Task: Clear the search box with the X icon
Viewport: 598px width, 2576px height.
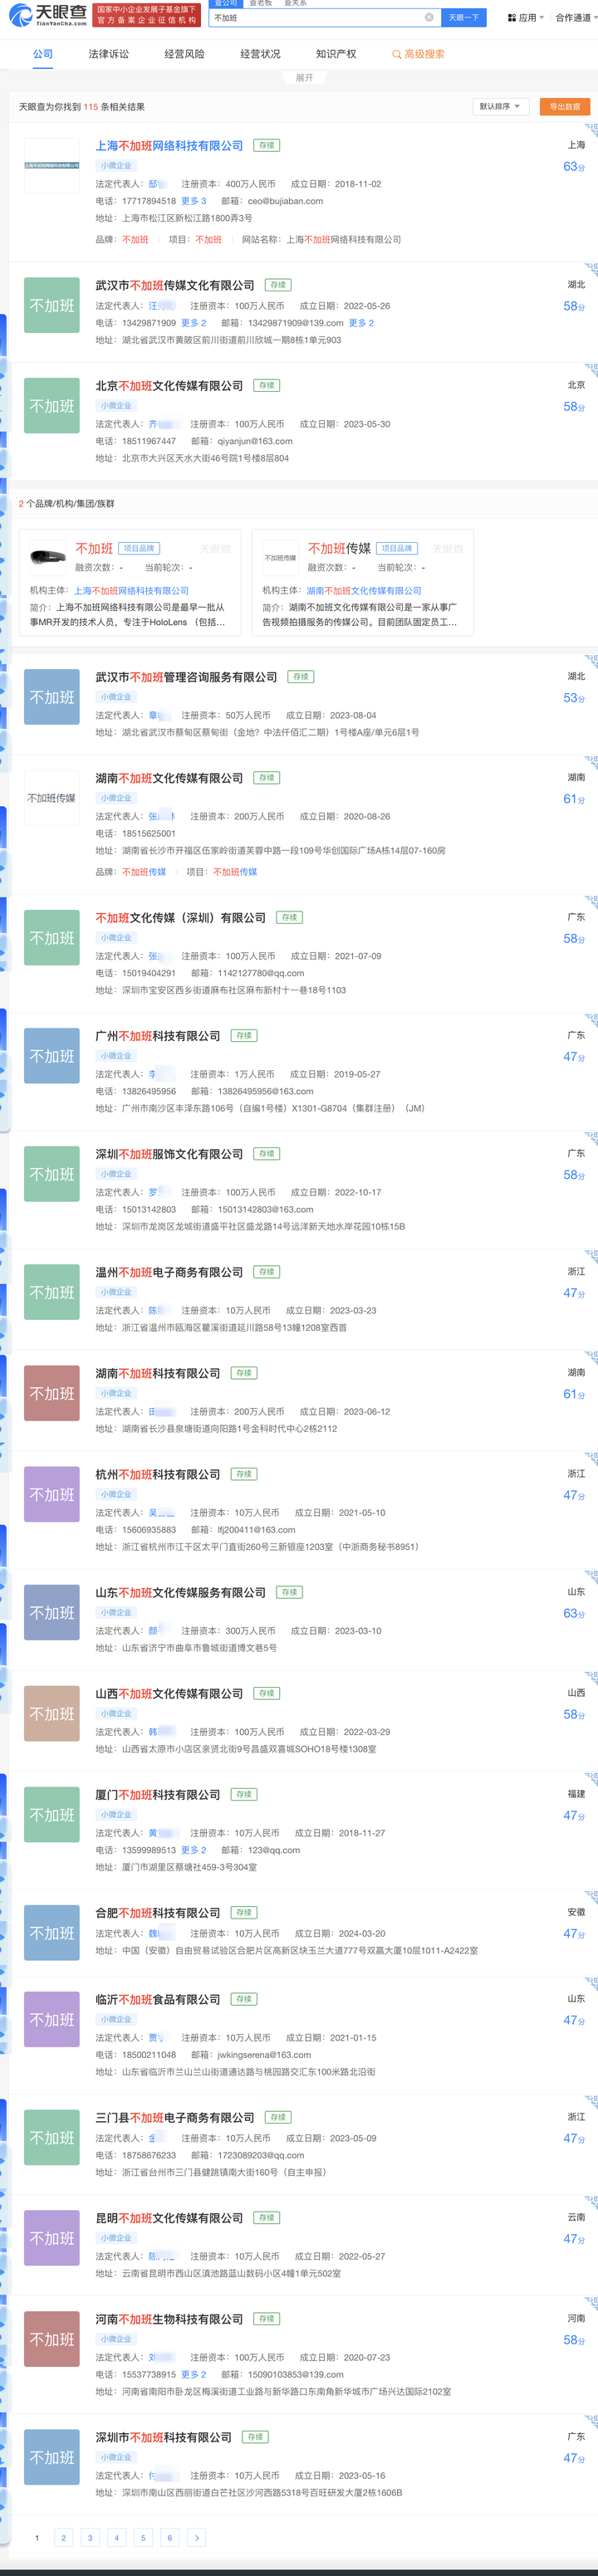Action: pos(429,17)
